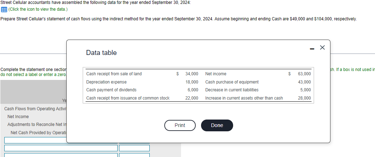Click 'Decrease in current liabilities' label
The height and width of the screenshot is (157, 375).
(232, 90)
